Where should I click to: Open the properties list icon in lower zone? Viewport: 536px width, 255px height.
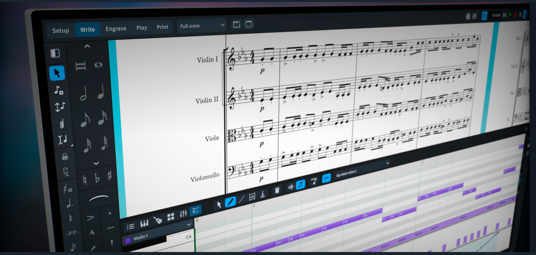coord(131,227)
